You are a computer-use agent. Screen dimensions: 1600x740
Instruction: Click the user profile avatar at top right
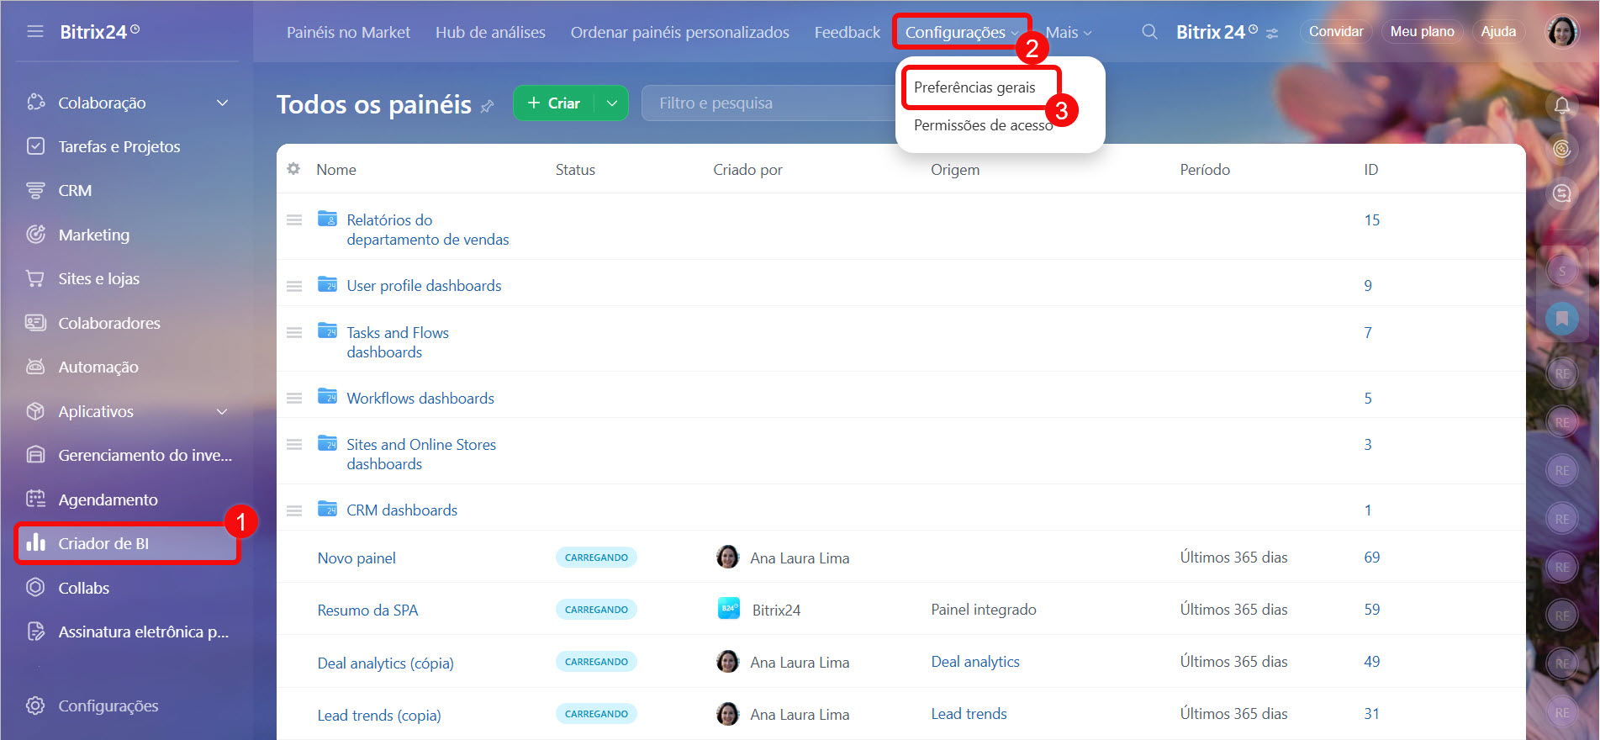pos(1561,32)
